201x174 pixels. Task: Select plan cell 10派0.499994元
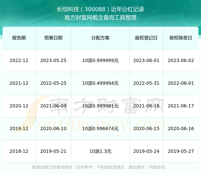100,83
